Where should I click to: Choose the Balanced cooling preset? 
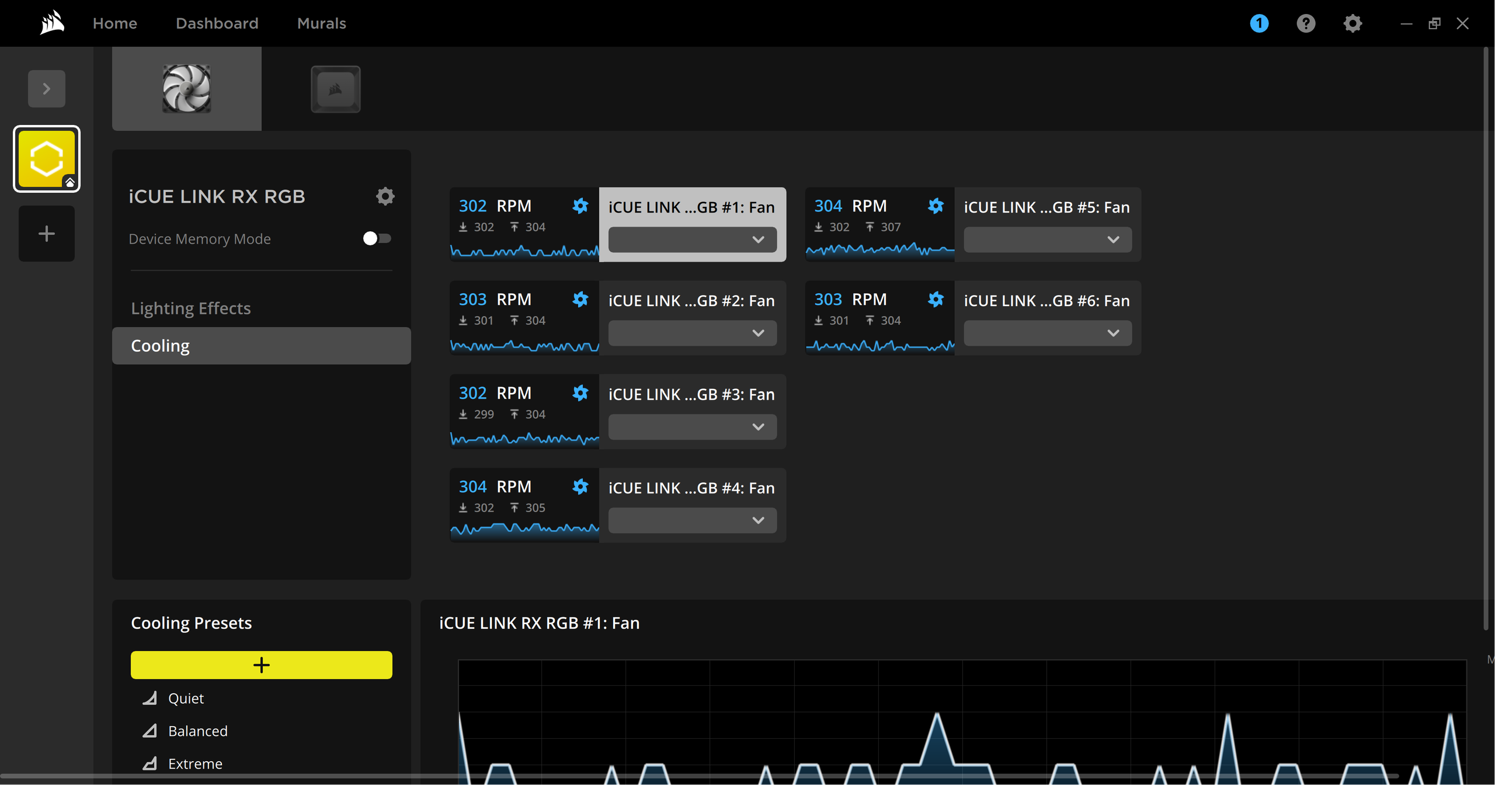[x=198, y=731]
